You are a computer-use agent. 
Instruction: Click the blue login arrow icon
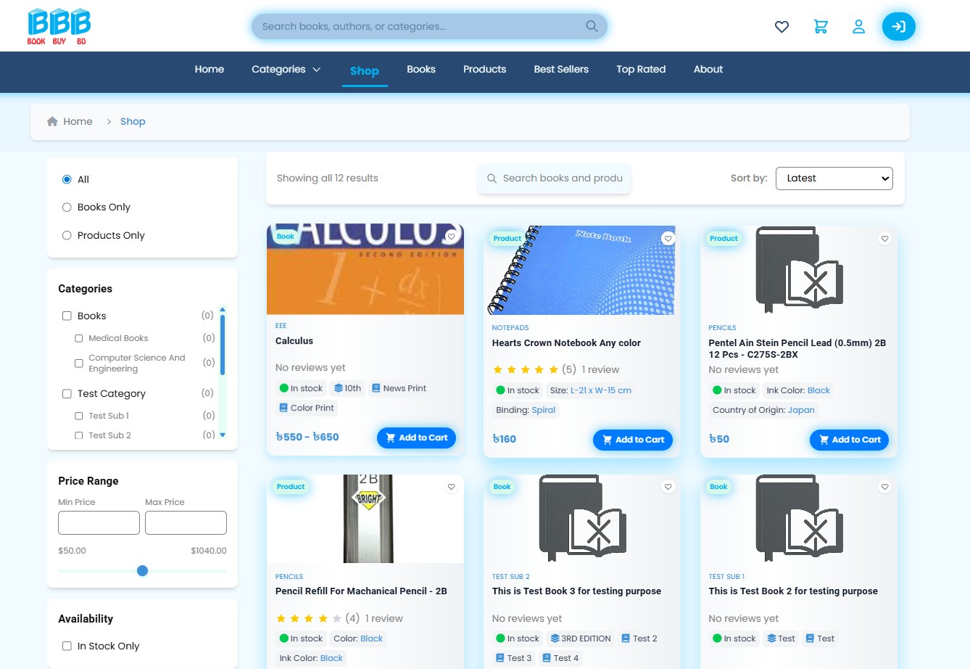coord(898,27)
